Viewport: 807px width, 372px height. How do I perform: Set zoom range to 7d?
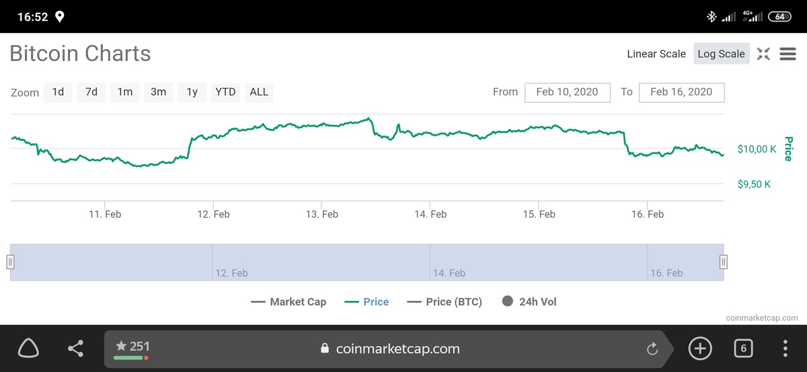click(x=91, y=92)
